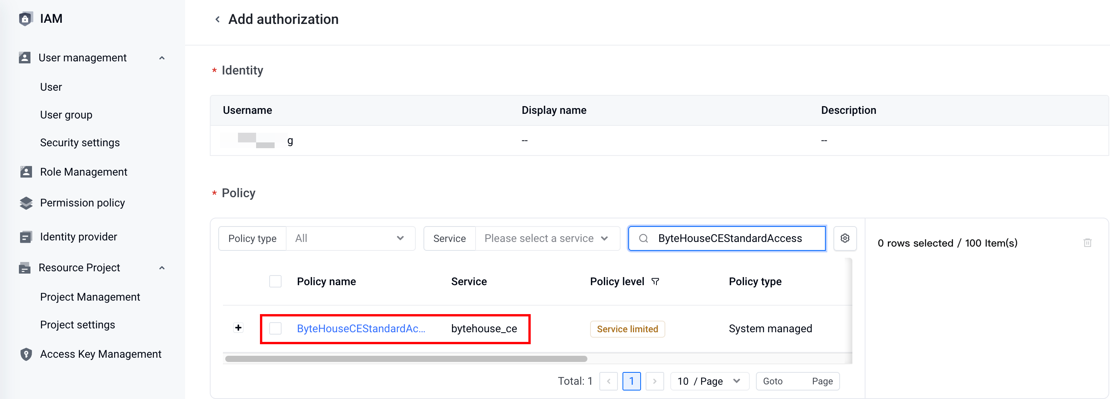Open the Policy type All dropdown
Image resolution: width=1110 pixels, height=399 pixels.
pyautogui.click(x=350, y=238)
